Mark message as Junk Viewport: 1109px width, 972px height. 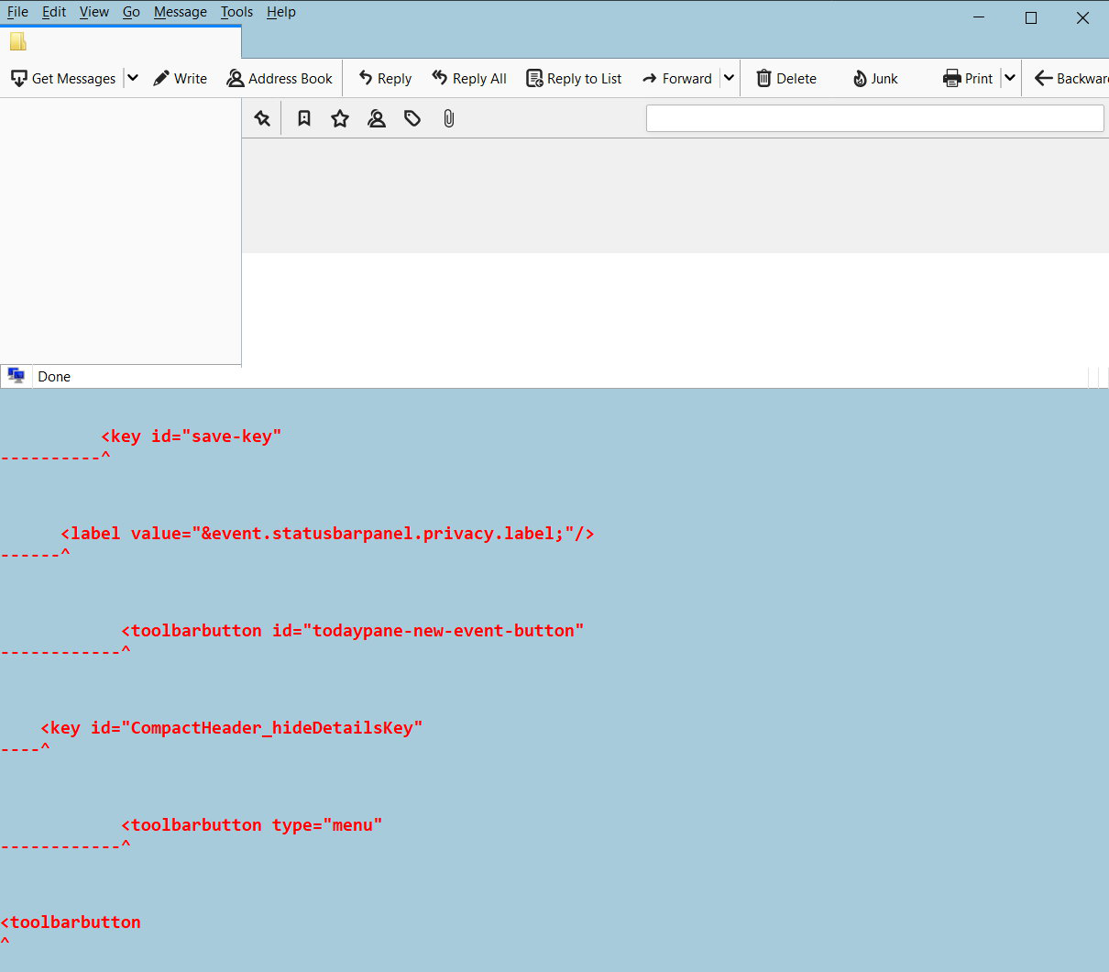click(x=875, y=79)
